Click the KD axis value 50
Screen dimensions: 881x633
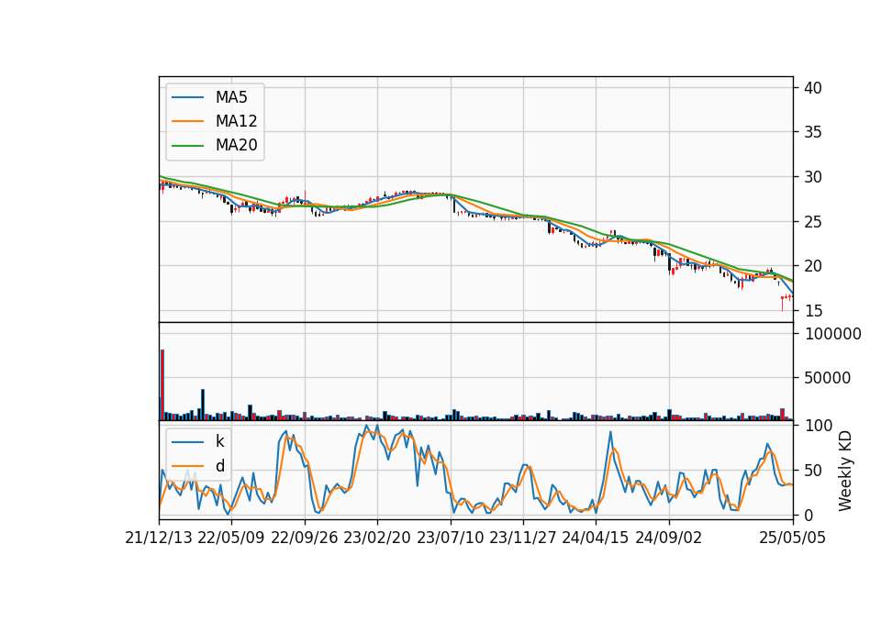coord(813,470)
